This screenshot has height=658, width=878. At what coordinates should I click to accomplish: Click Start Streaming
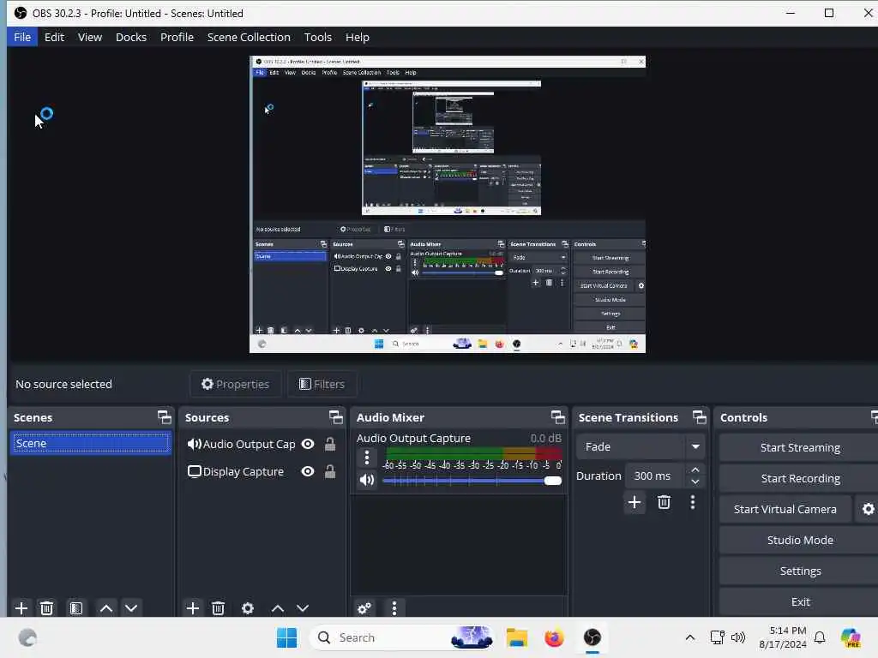800,447
